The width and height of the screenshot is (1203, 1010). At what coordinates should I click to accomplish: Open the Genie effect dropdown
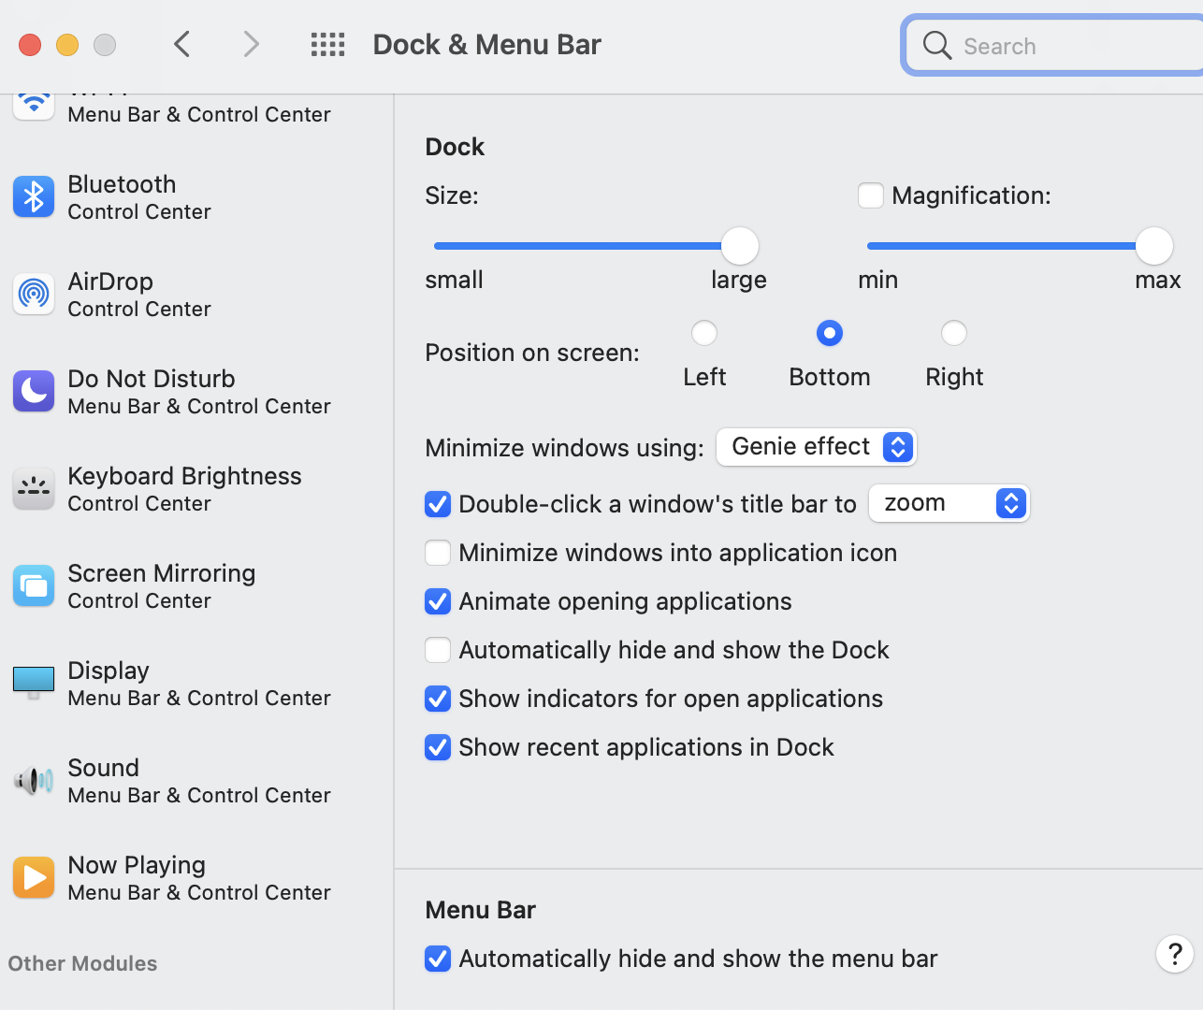tap(816, 447)
